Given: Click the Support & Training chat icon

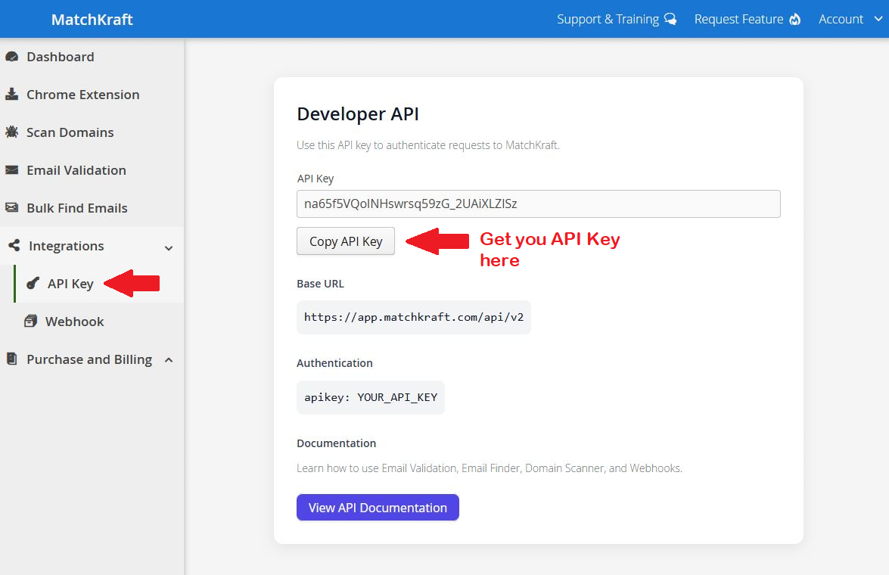Looking at the screenshot, I should tap(670, 19).
